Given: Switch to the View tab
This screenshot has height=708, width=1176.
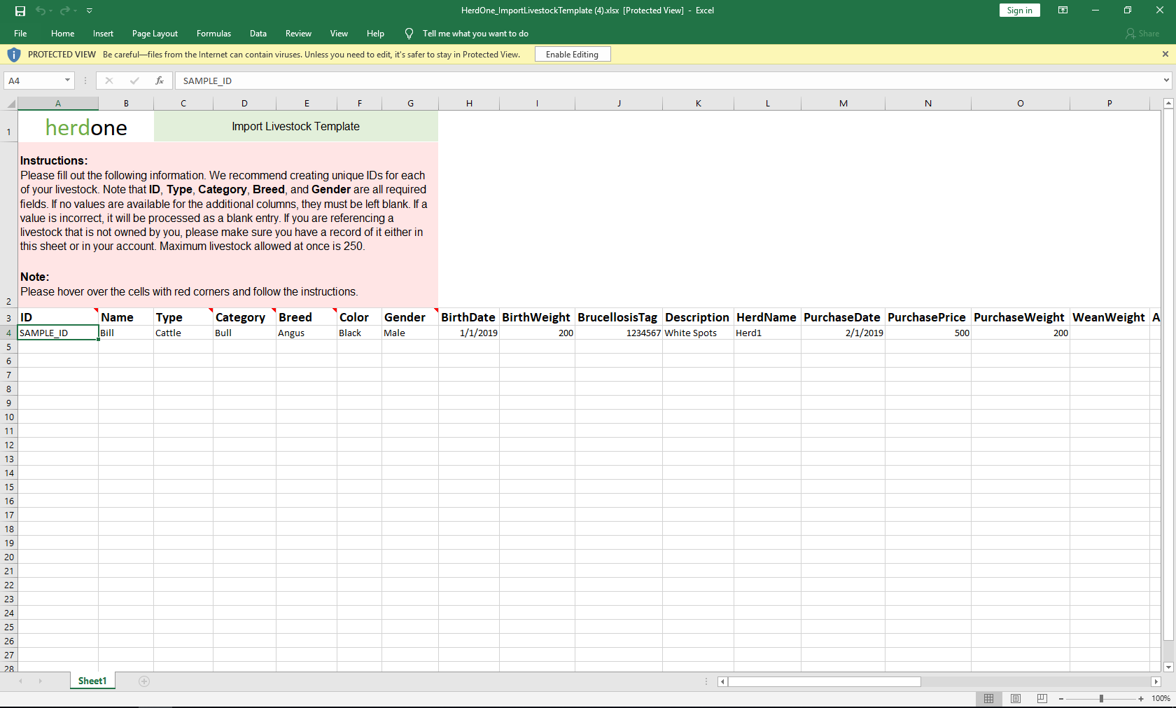Looking at the screenshot, I should coord(339,34).
